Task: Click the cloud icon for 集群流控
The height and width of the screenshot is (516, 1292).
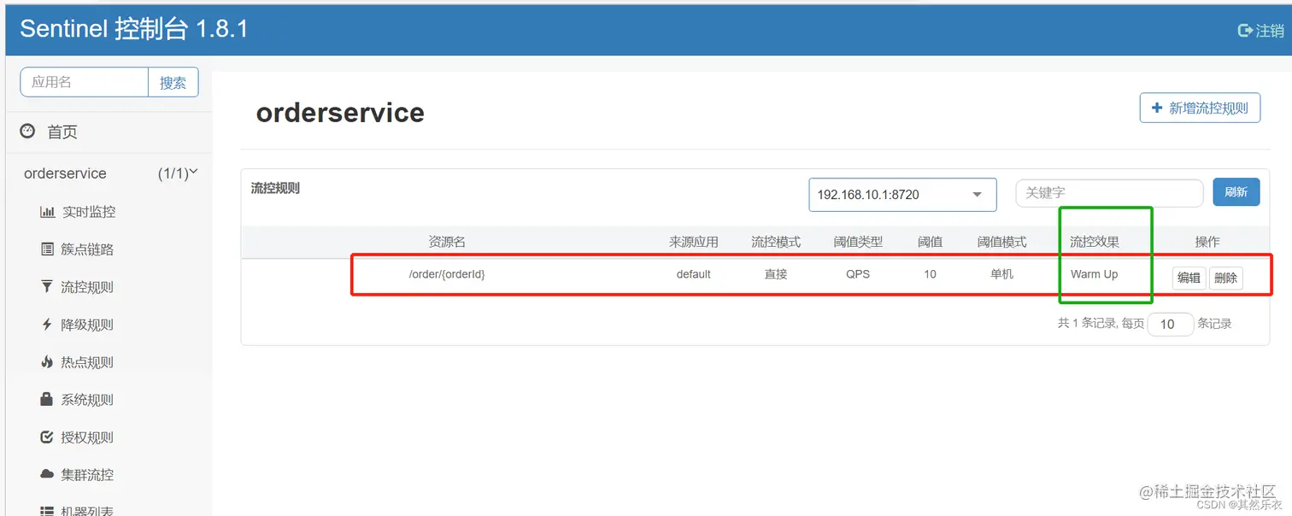Action: 47,474
